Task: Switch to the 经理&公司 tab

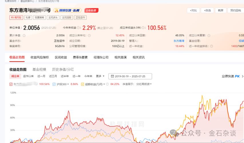Action: (x=101, y=57)
